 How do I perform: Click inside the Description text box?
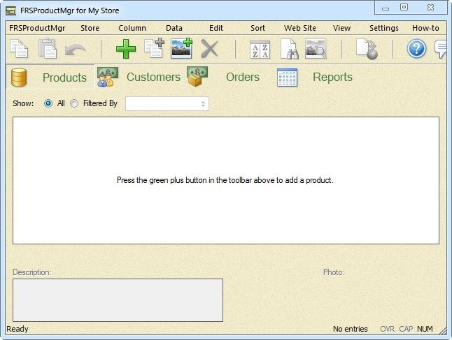118,300
